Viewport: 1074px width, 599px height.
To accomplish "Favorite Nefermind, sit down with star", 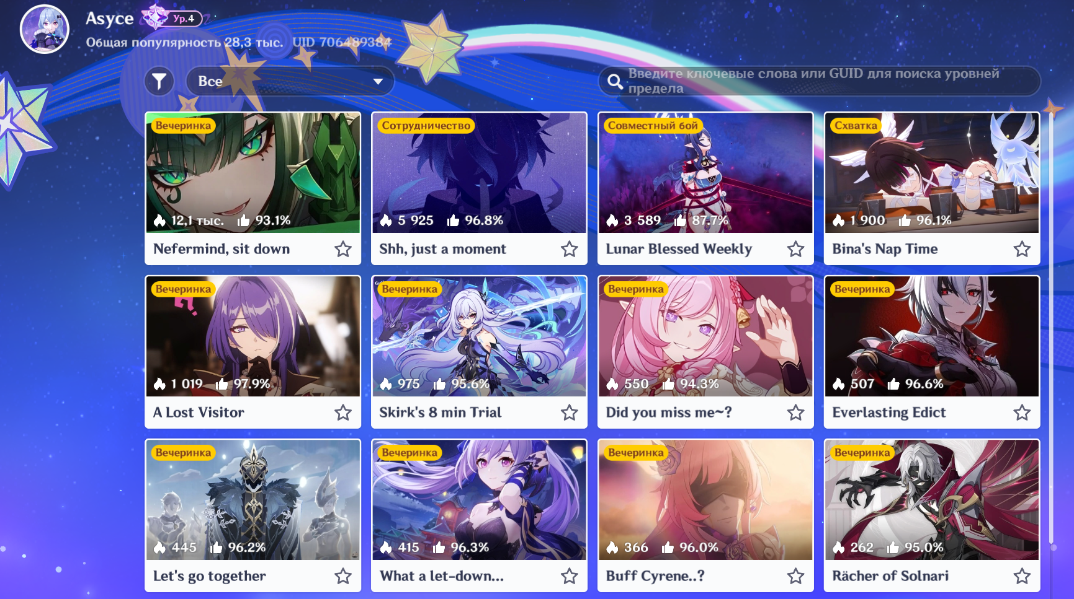I will (x=343, y=249).
